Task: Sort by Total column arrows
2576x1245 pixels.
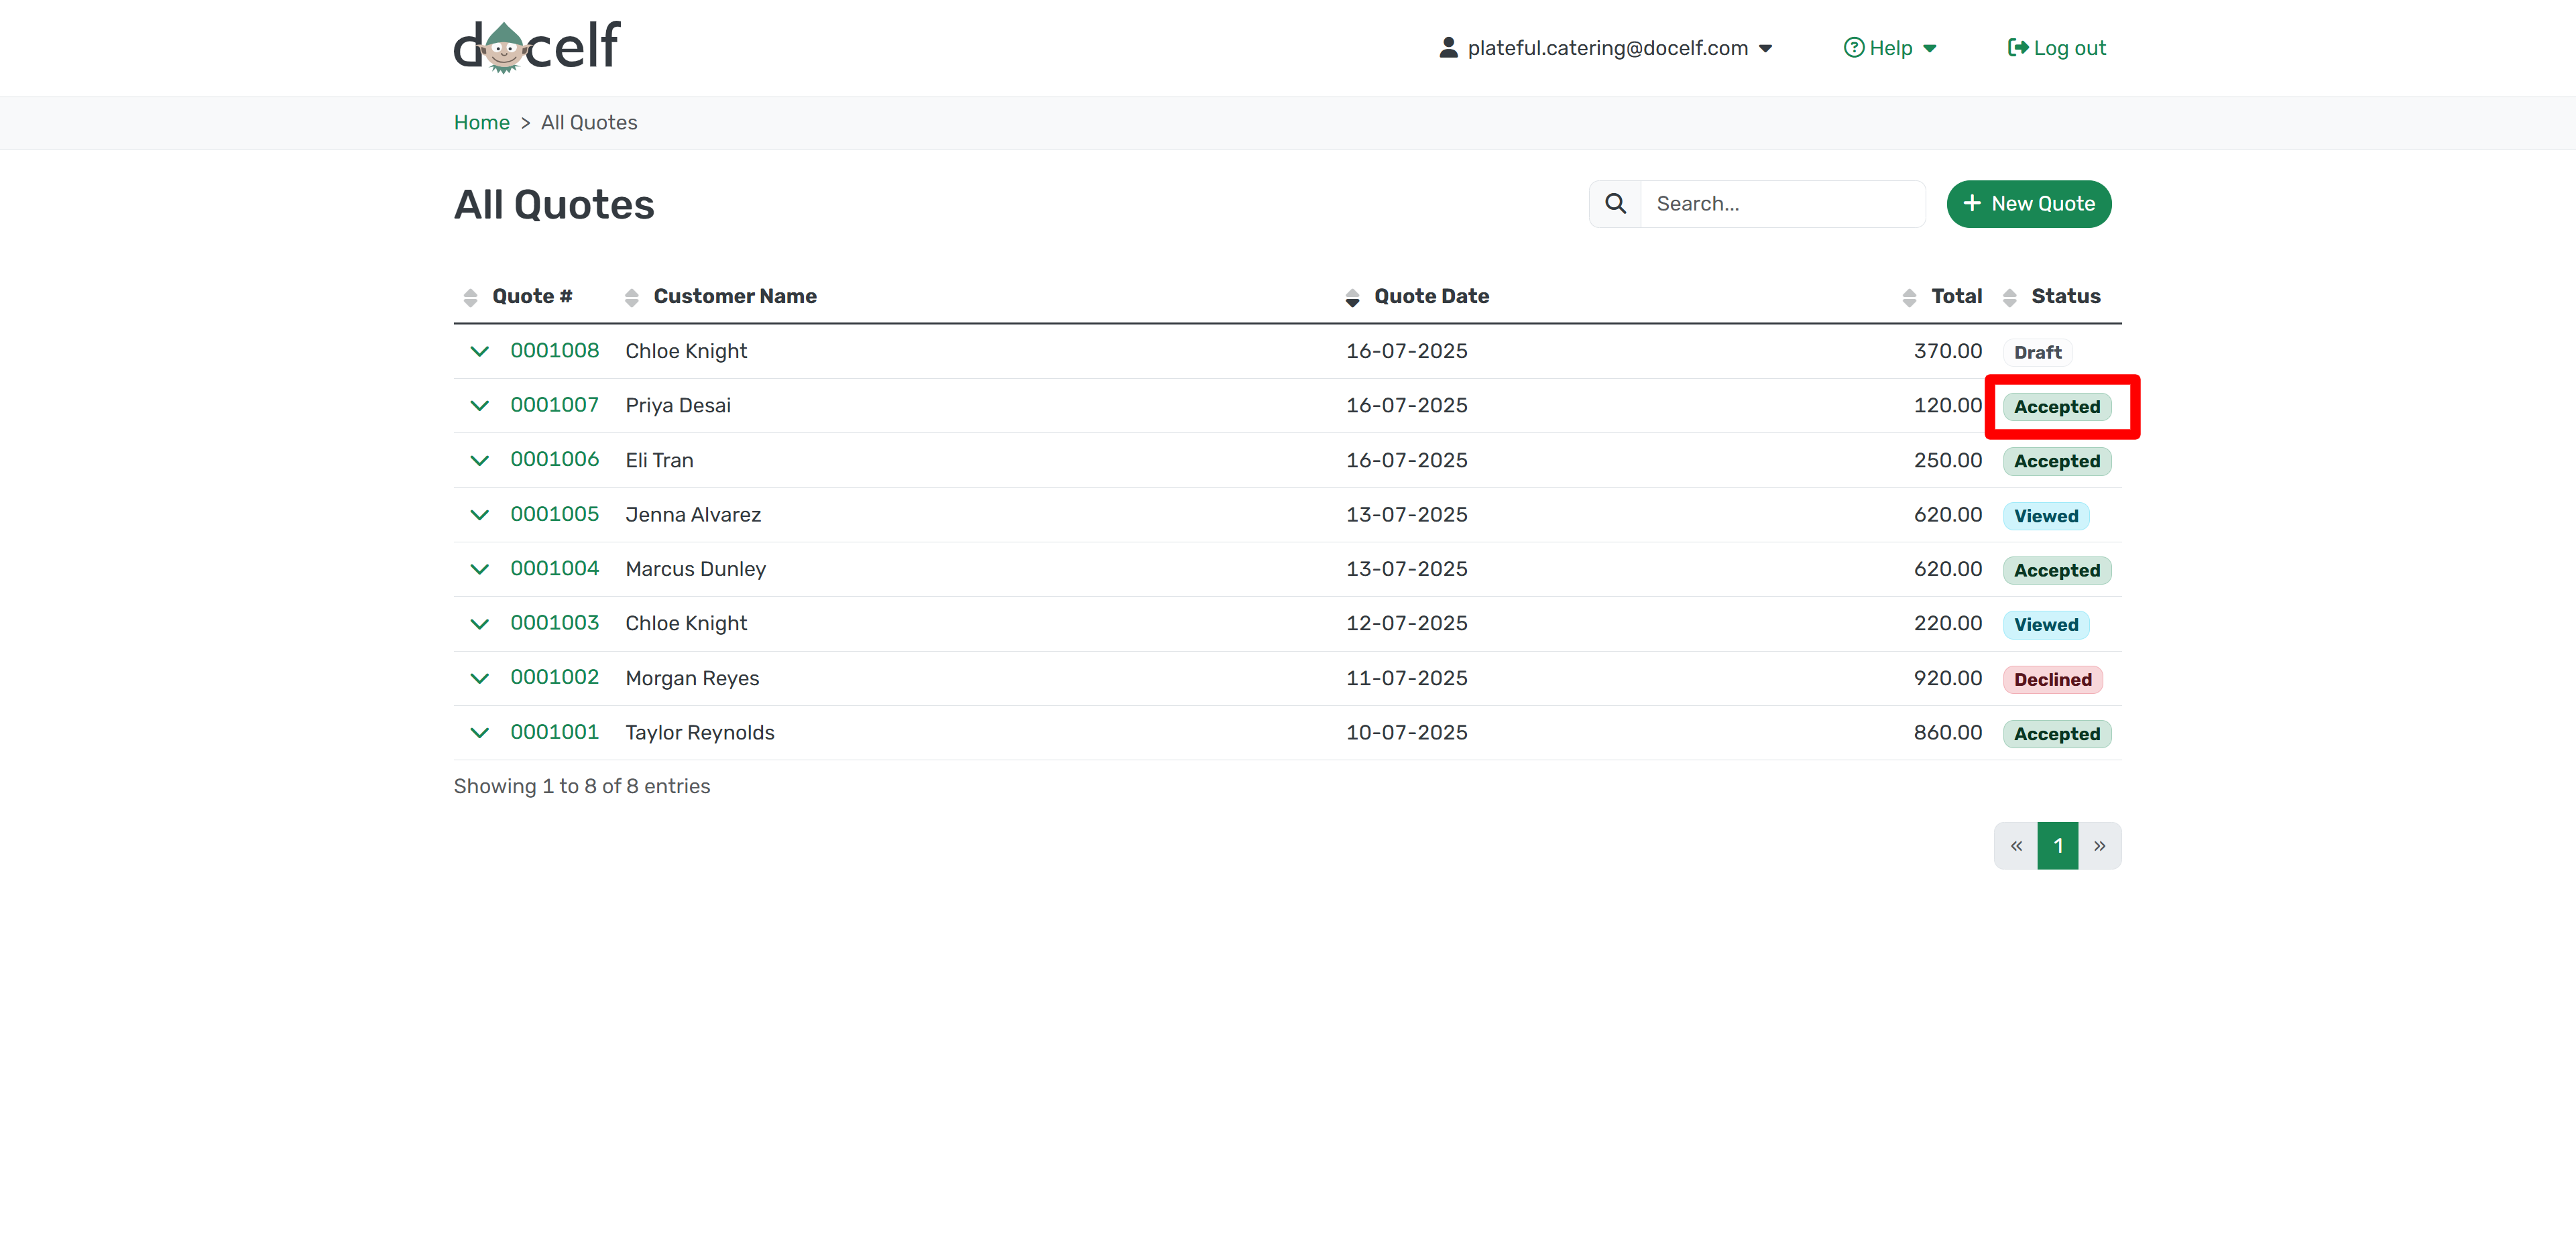Action: click(1909, 297)
